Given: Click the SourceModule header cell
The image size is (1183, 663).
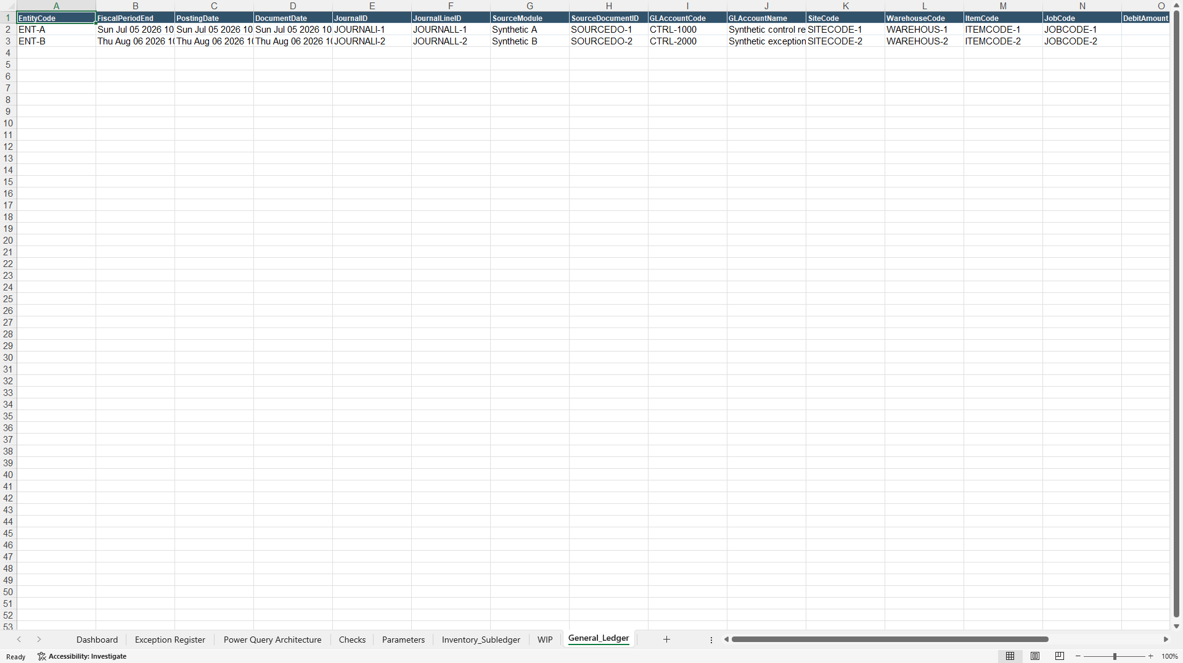Looking at the screenshot, I should click(530, 18).
